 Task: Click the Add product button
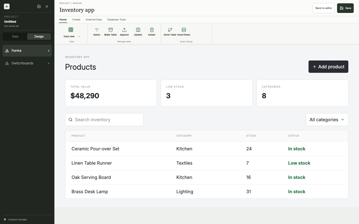(328, 67)
